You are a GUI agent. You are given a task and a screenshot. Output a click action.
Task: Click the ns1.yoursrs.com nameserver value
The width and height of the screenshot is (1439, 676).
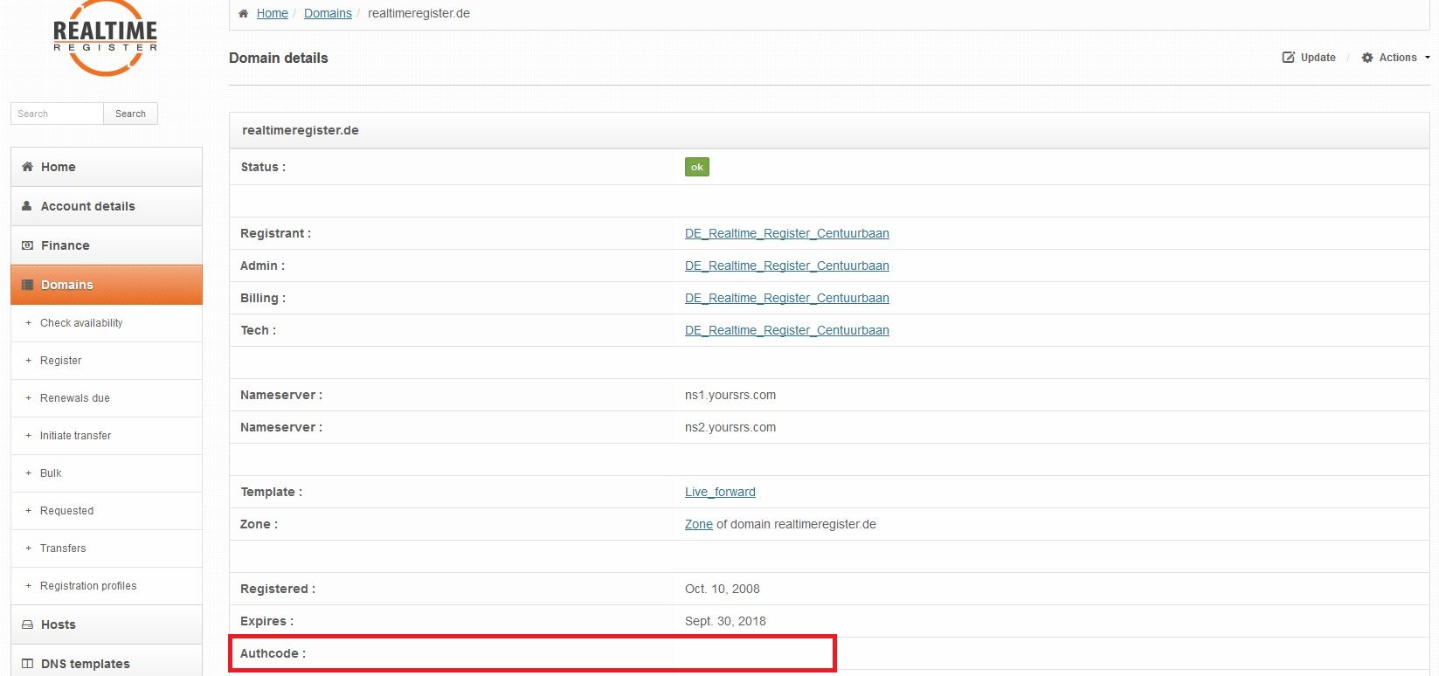click(x=730, y=395)
